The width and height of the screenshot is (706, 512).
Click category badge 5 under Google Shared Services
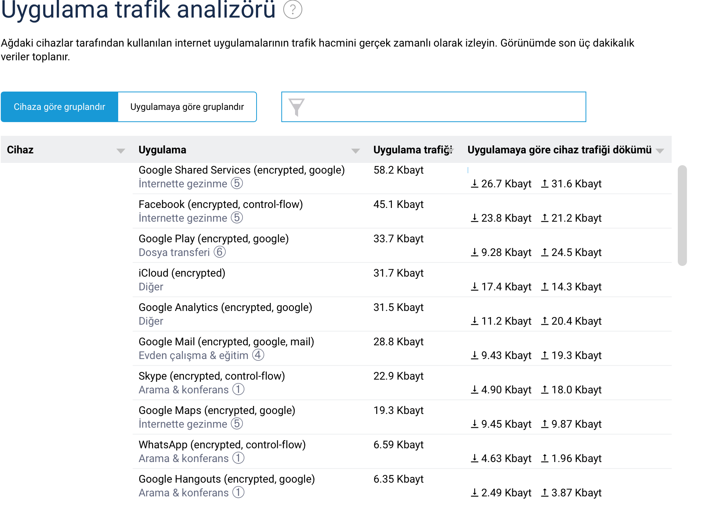coord(237,184)
